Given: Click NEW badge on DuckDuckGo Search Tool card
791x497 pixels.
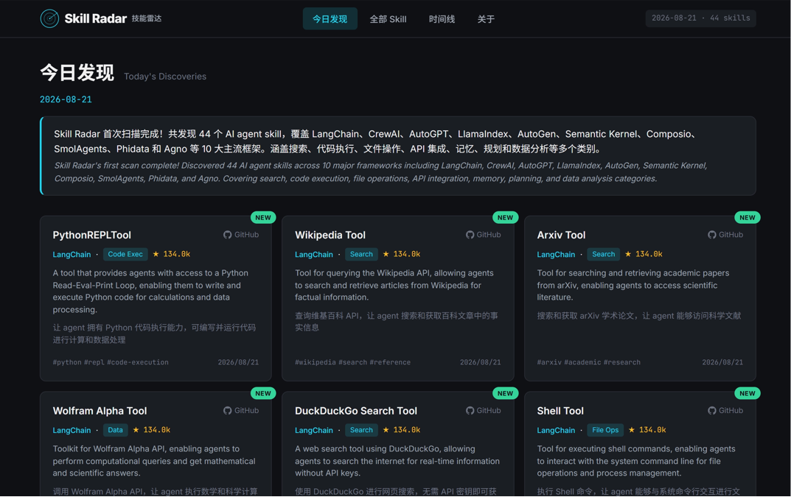Looking at the screenshot, I should pos(506,394).
